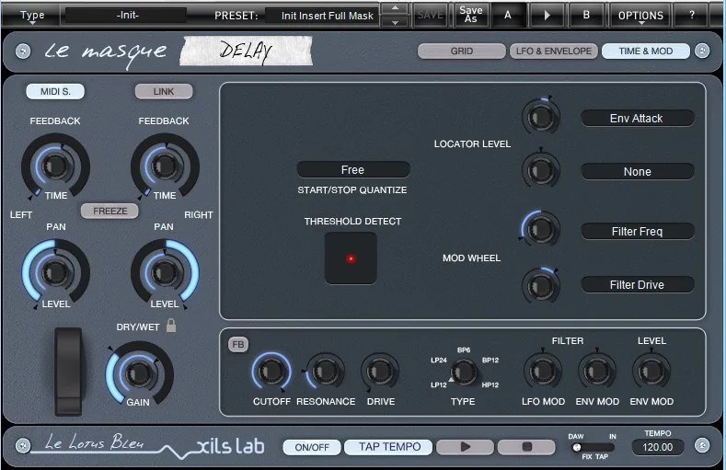The width and height of the screenshot is (726, 470).
Task: Open the -Init- bank selector
Action: (x=127, y=16)
